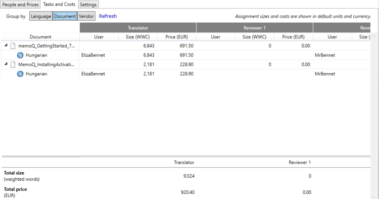Click MrBennet in the first Hungarian row
This screenshot has width=379, height=199.
tap(325, 55)
